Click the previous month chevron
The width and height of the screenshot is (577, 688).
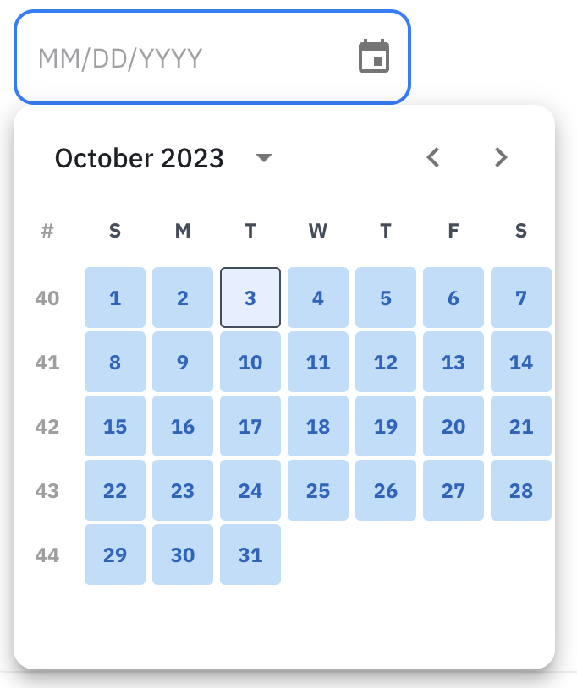[x=432, y=157]
